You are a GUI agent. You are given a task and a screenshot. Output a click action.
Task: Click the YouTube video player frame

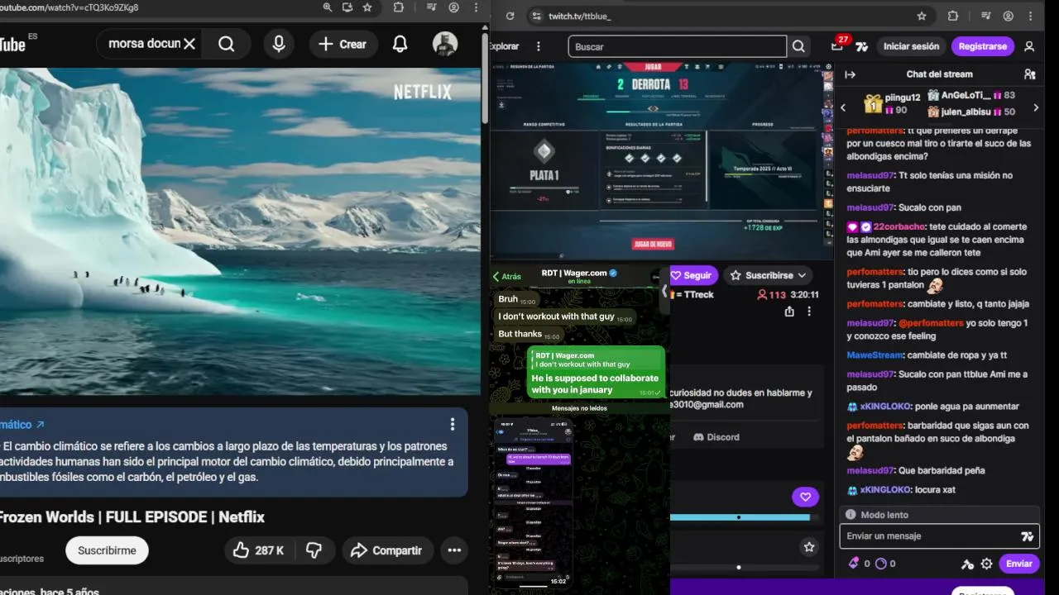240,231
